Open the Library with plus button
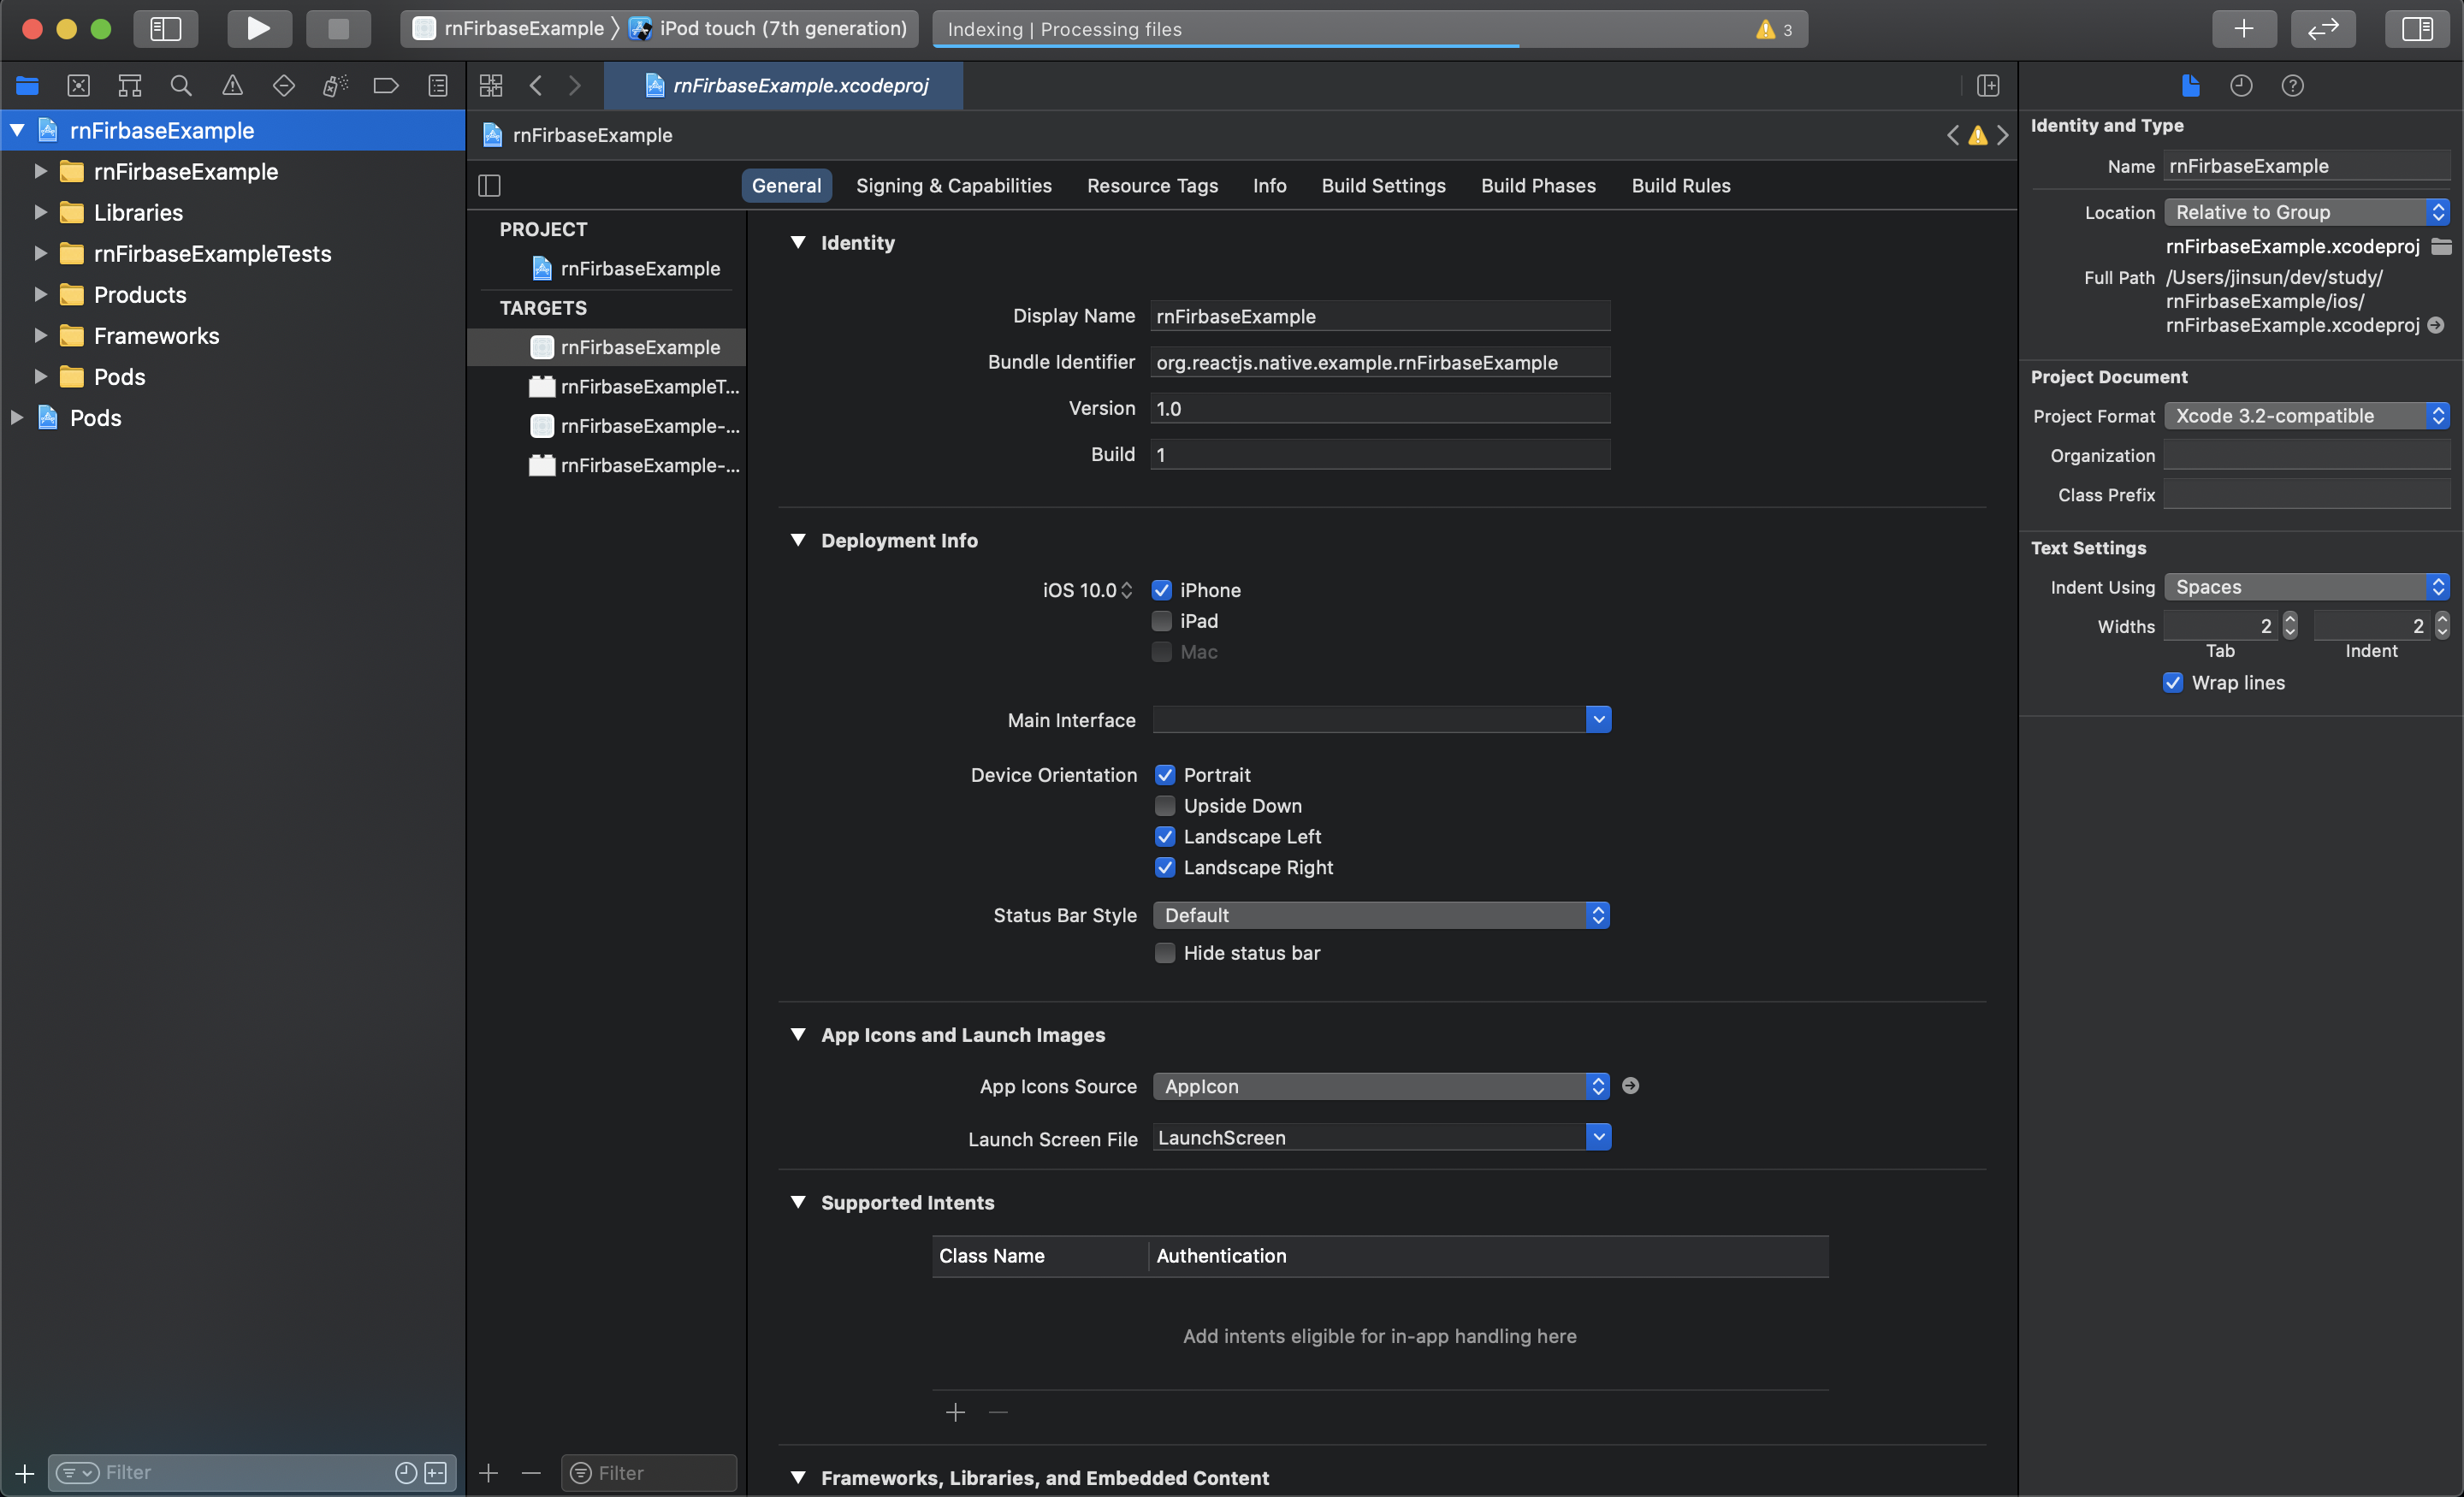 click(x=2244, y=28)
